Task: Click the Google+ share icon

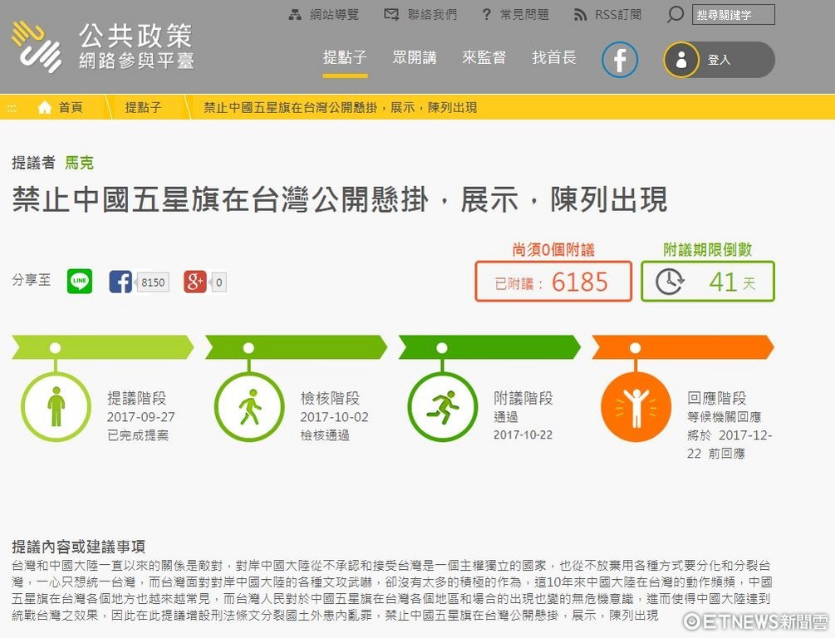Action: [x=195, y=282]
